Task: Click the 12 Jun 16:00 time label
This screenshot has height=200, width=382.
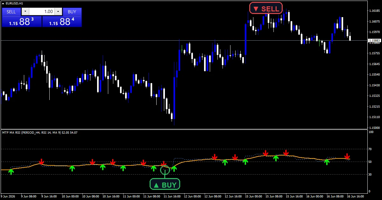Action: pyautogui.click(x=234, y=196)
